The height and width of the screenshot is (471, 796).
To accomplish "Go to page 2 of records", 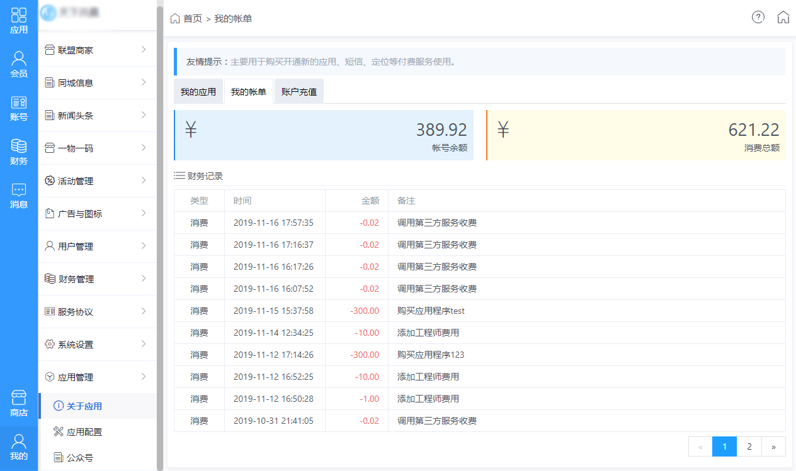I will click(749, 446).
